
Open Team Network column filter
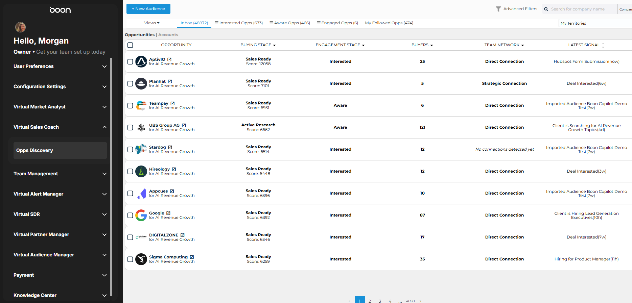click(522, 45)
